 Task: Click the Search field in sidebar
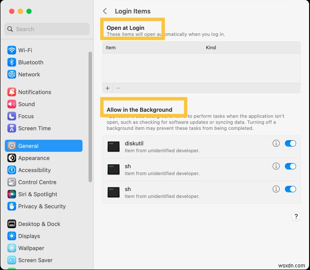point(47,29)
